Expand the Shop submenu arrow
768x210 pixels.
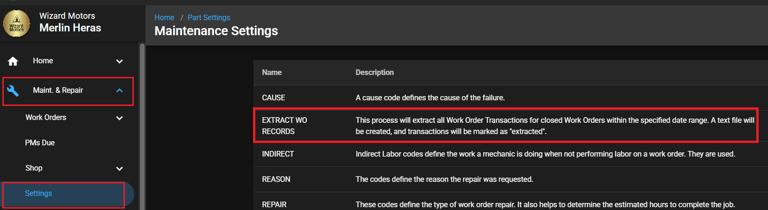coord(119,169)
